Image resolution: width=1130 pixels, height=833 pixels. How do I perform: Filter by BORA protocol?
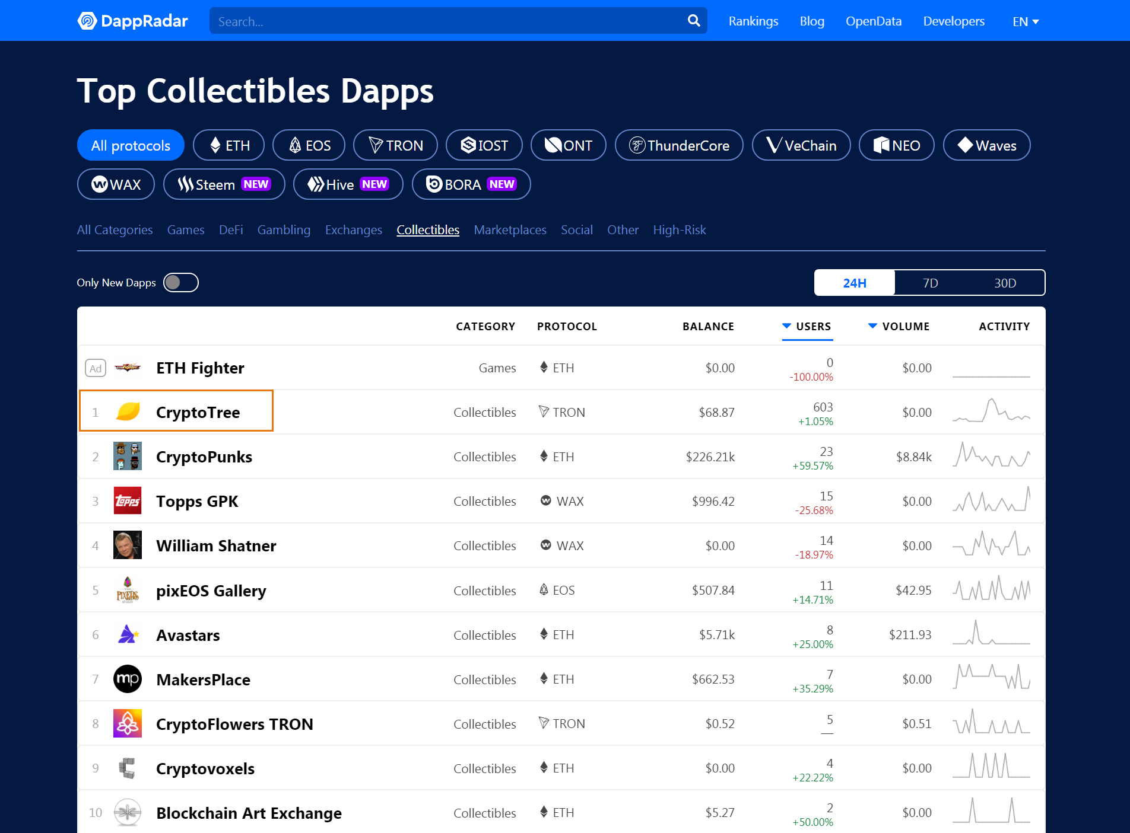point(471,184)
